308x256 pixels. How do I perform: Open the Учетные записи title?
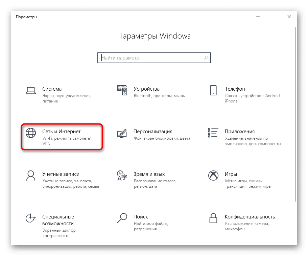click(61, 174)
